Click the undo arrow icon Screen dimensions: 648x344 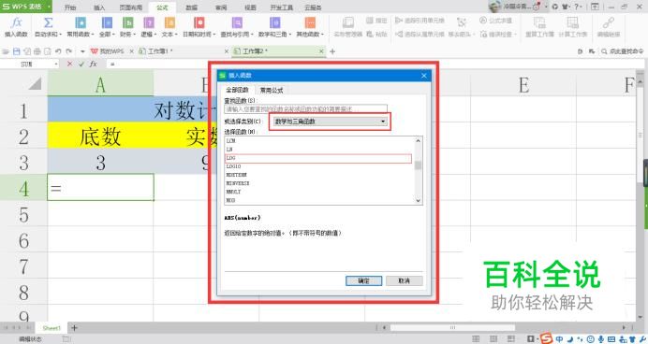point(58,51)
